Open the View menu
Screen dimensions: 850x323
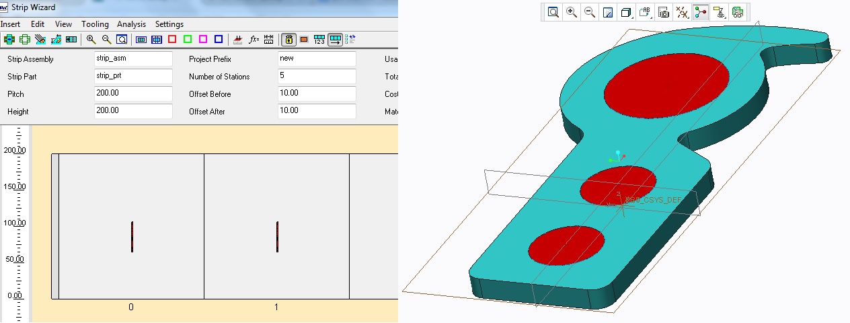pyautogui.click(x=63, y=24)
